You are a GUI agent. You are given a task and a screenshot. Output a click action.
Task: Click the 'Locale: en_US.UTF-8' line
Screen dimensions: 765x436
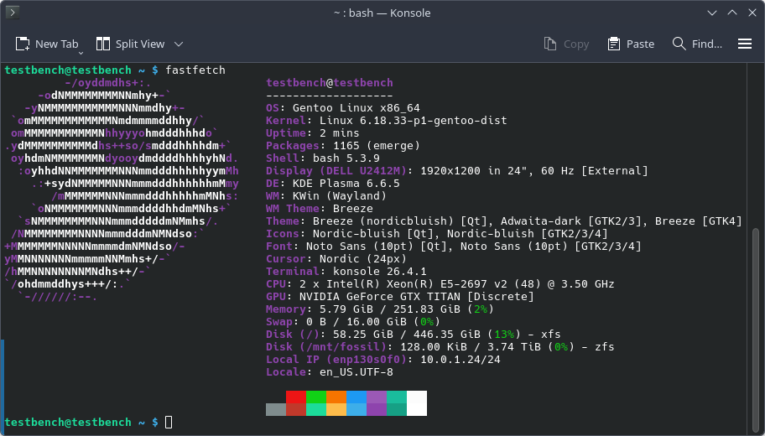click(330, 372)
